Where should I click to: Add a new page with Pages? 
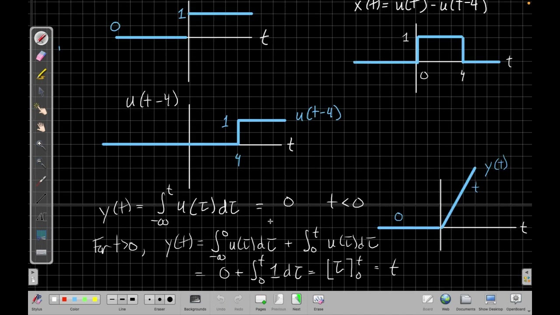261,302
